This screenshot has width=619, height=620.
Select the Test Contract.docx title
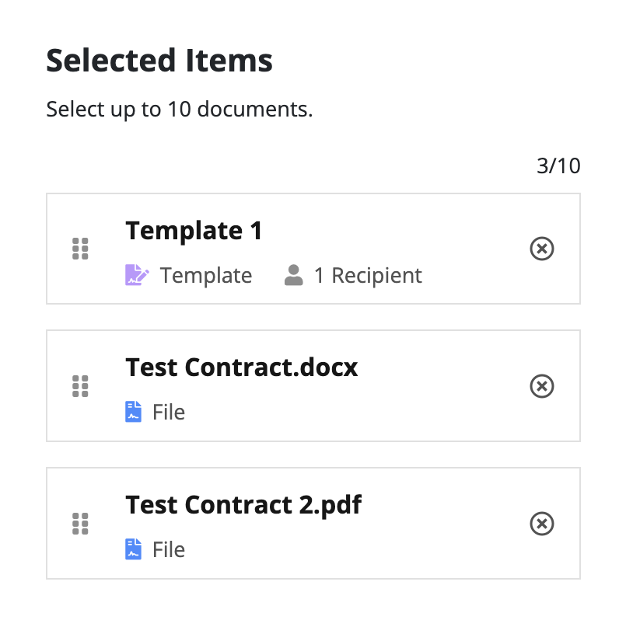pyautogui.click(x=242, y=367)
